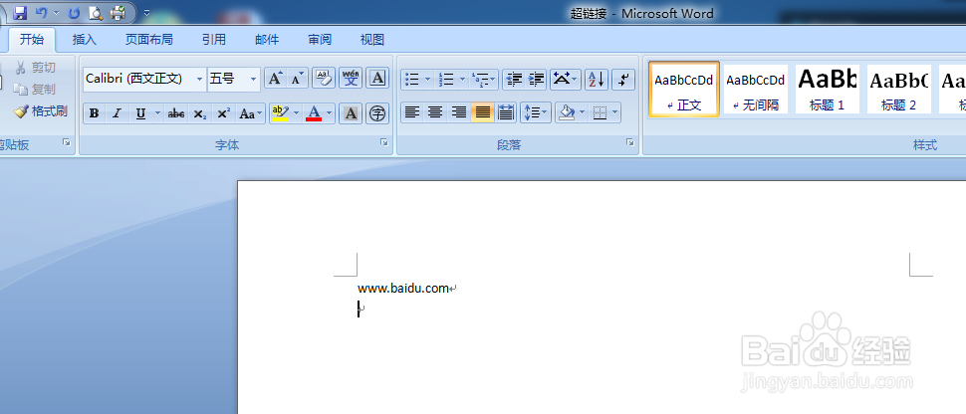The image size is (966, 414).
Task: Shrink the font size
Action: pos(298,79)
